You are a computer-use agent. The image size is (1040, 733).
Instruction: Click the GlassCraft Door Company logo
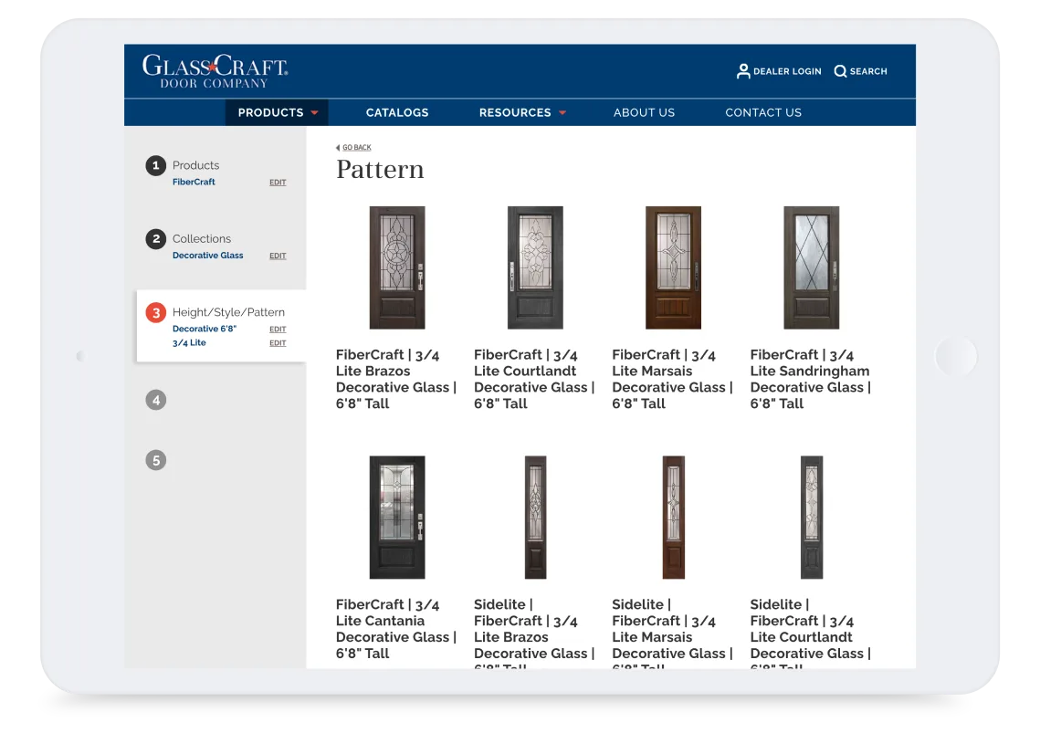215,71
